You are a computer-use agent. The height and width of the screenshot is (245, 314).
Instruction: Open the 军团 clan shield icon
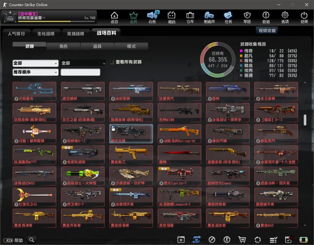(x=247, y=17)
